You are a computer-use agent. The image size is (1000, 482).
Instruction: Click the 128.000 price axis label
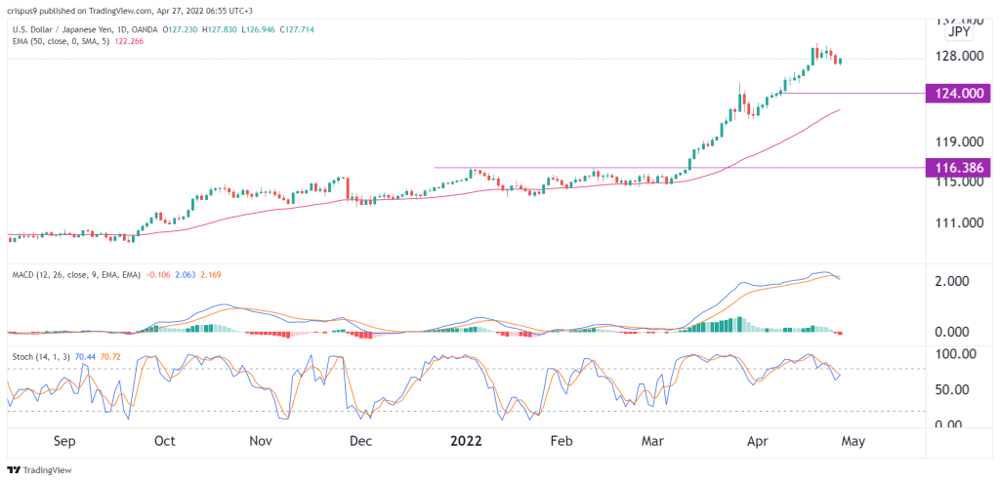[959, 57]
